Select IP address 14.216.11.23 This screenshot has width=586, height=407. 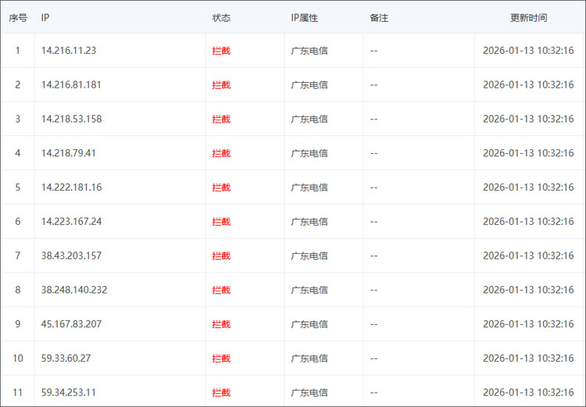tap(69, 51)
